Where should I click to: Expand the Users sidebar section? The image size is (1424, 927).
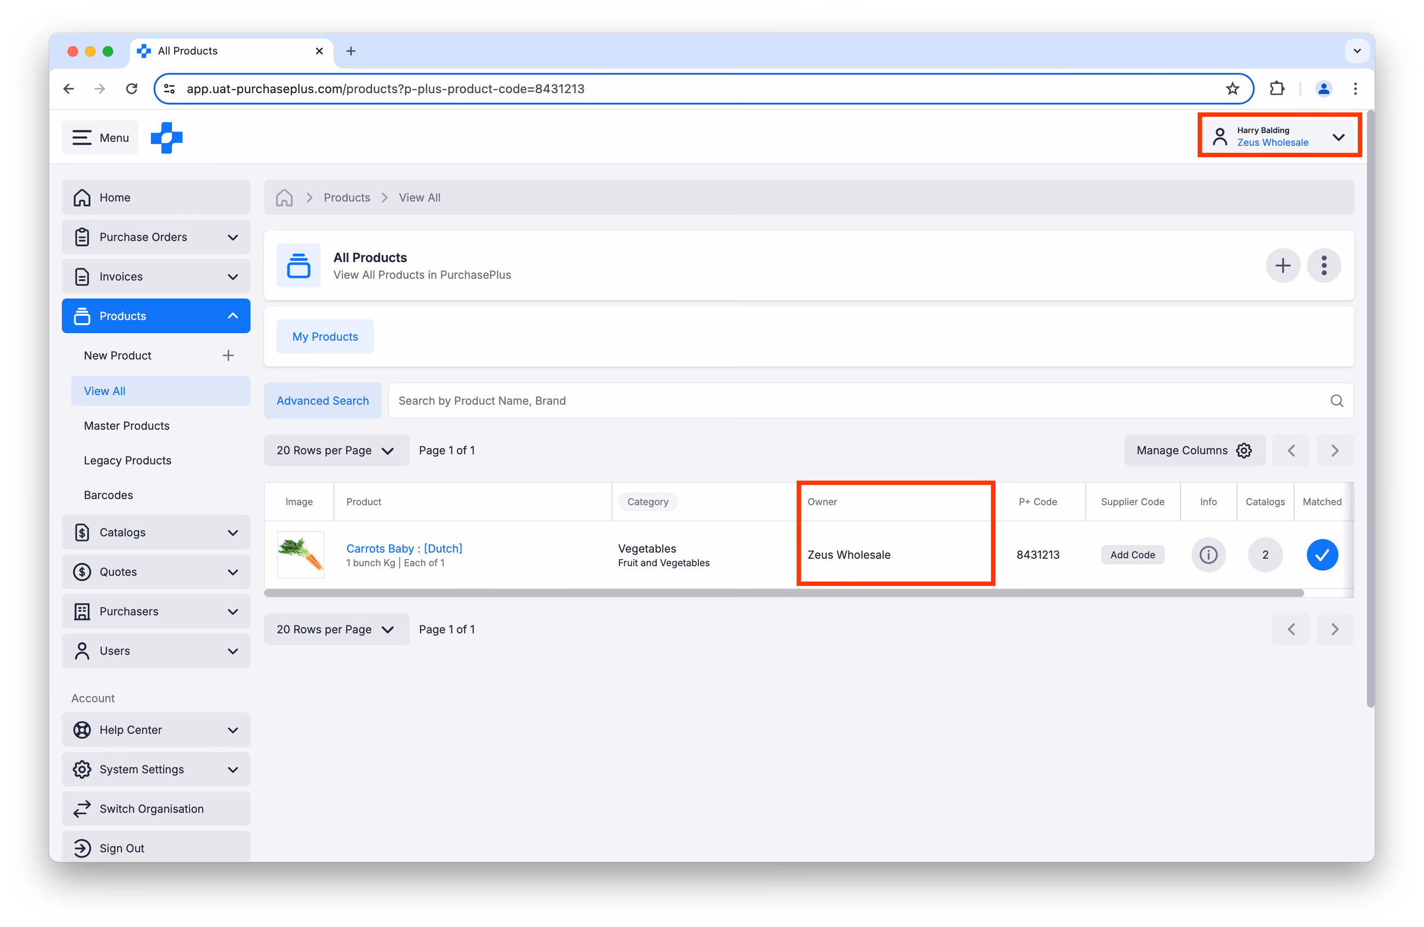(x=156, y=650)
